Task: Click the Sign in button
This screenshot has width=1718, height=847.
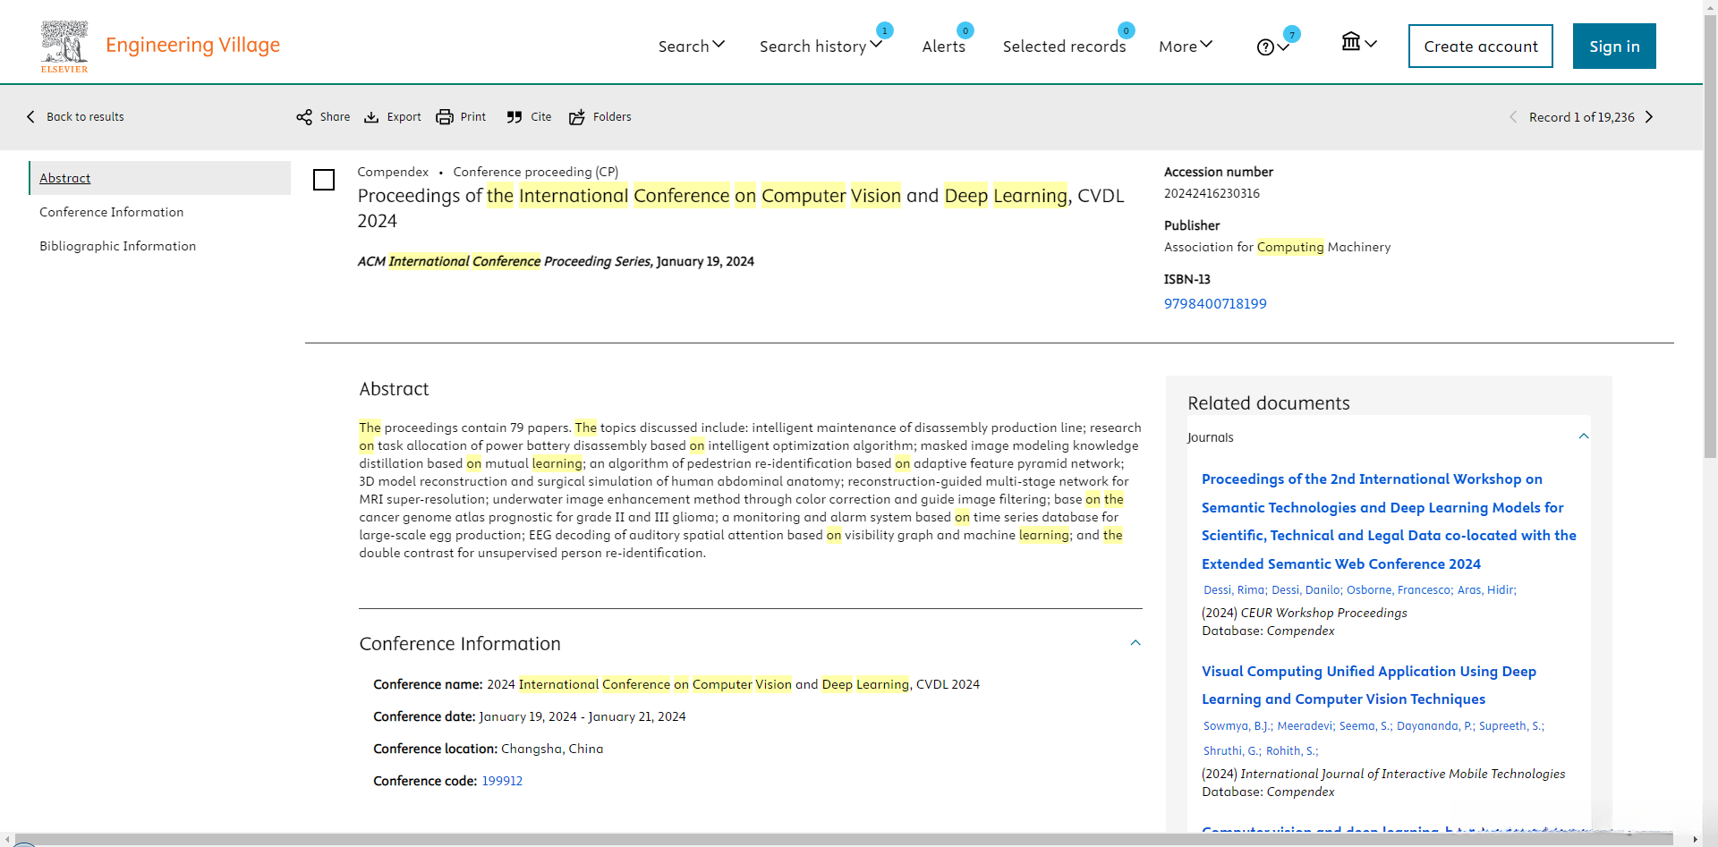Action: coord(1614,47)
